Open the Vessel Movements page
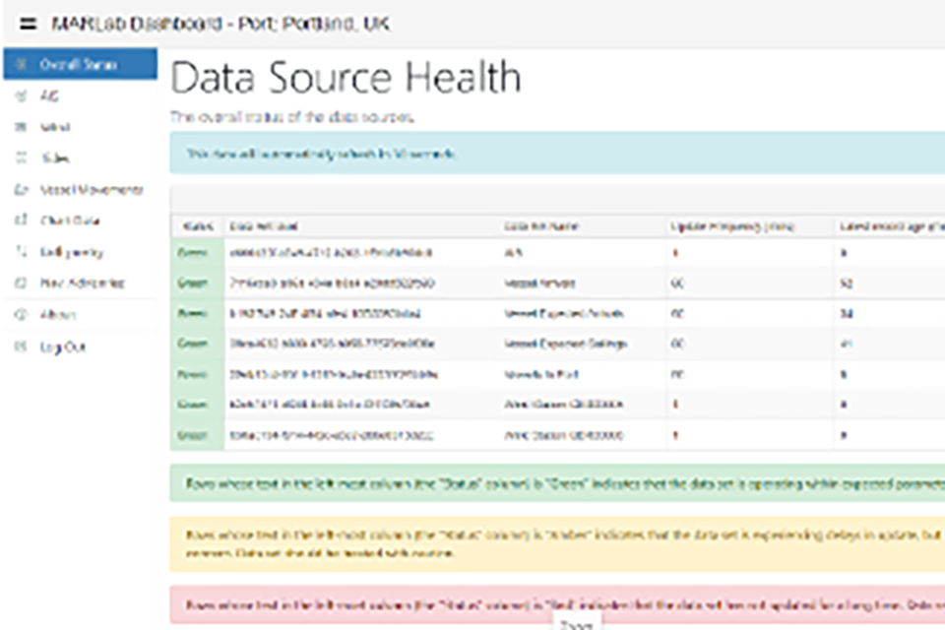Viewport: 945px width, 630px height. pyautogui.click(x=92, y=189)
